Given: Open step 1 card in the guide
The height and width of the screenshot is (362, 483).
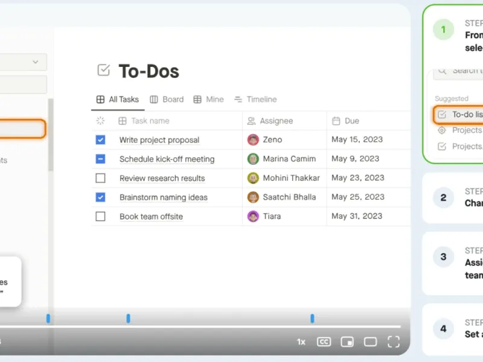Looking at the screenshot, I should point(453,84).
